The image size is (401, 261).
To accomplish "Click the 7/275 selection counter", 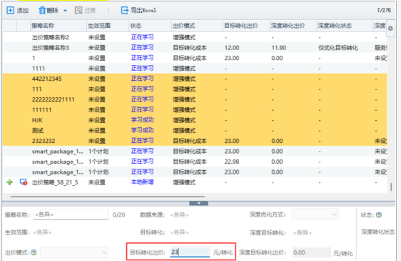I will [x=384, y=10].
